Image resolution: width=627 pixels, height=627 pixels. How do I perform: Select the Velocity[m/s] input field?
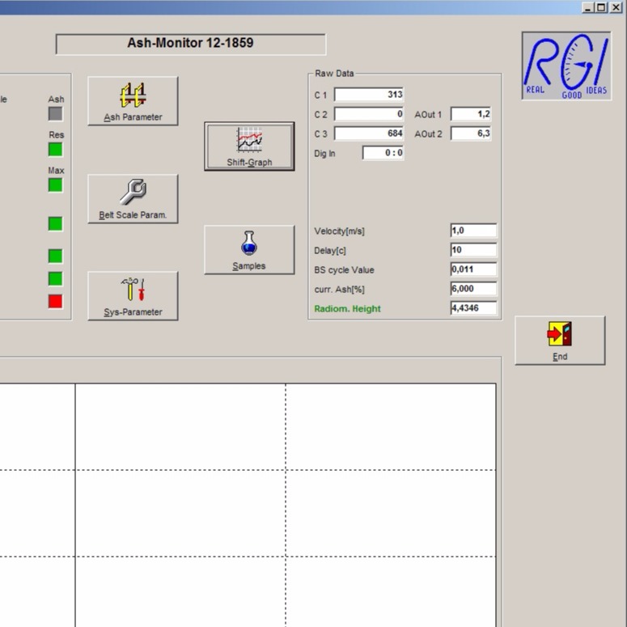pyautogui.click(x=473, y=231)
